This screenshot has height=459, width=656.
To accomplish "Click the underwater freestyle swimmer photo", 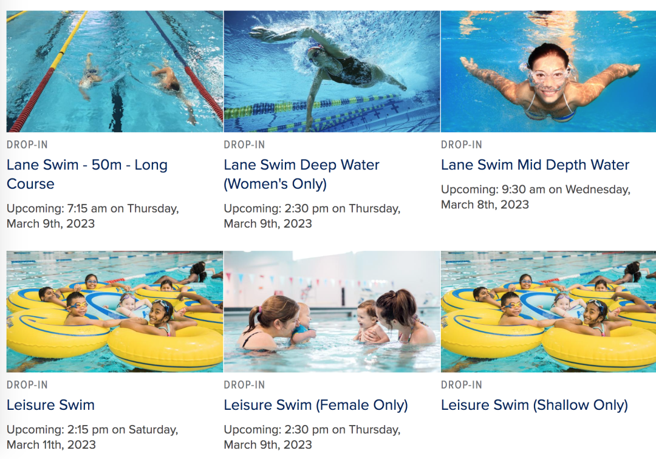I will pos(332,71).
